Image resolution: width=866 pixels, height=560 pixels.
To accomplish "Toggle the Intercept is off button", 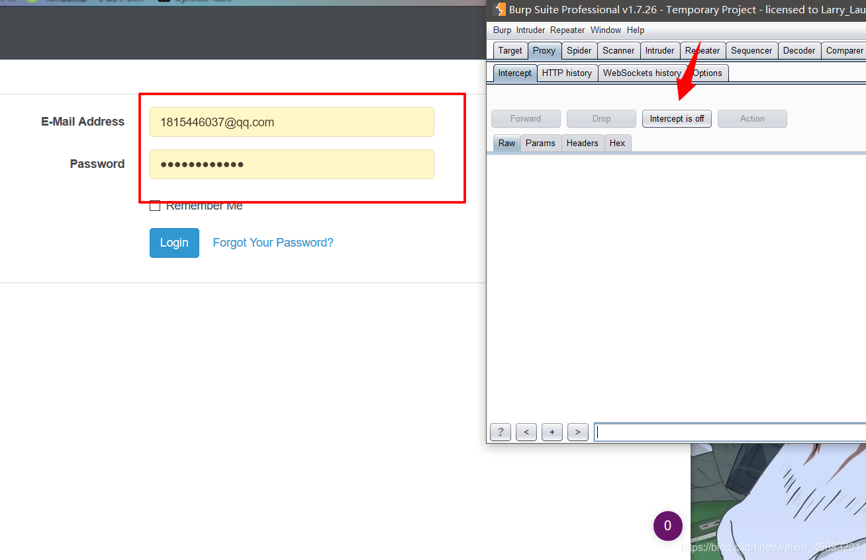I will pyautogui.click(x=677, y=119).
